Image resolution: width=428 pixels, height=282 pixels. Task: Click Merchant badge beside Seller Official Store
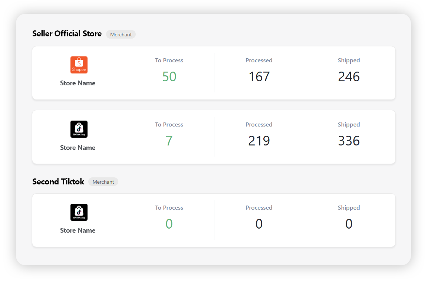[121, 35]
